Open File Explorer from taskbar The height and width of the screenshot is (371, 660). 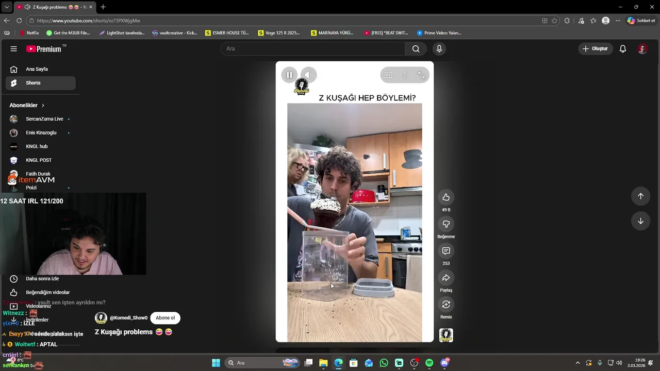tap(323, 363)
